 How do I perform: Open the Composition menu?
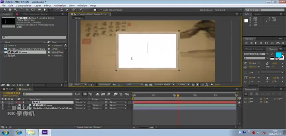(x=24, y=6)
